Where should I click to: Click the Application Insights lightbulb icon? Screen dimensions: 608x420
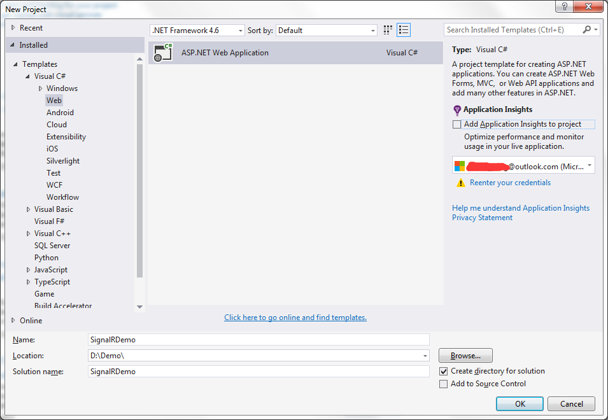coord(457,111)
